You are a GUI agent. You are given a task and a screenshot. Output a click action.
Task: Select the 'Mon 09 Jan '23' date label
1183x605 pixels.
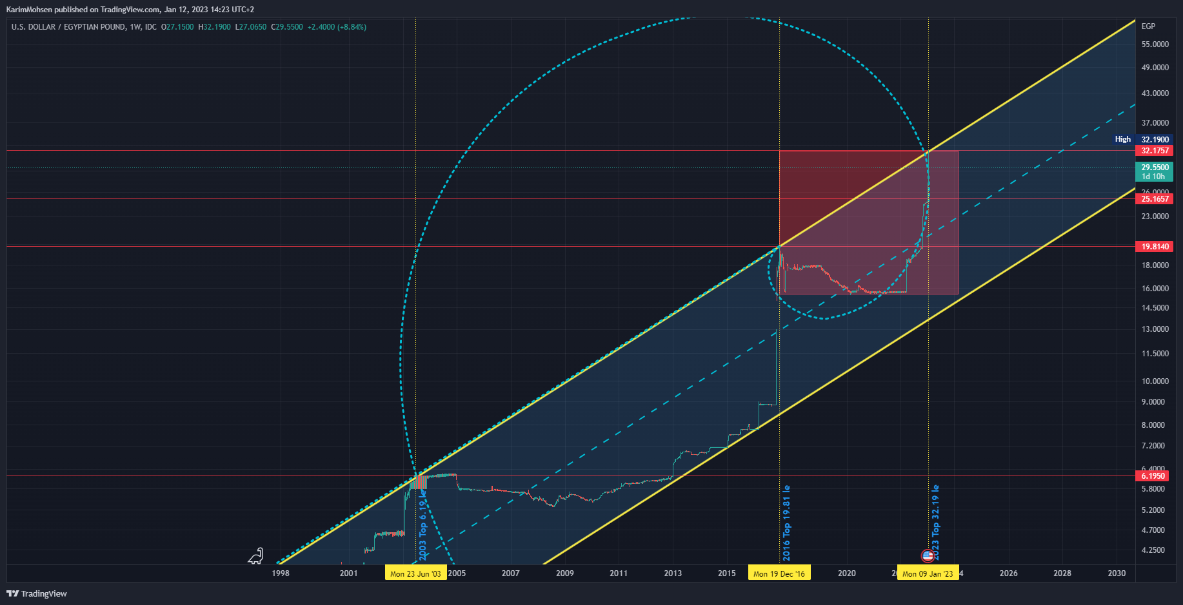click(x=928, y=573)
